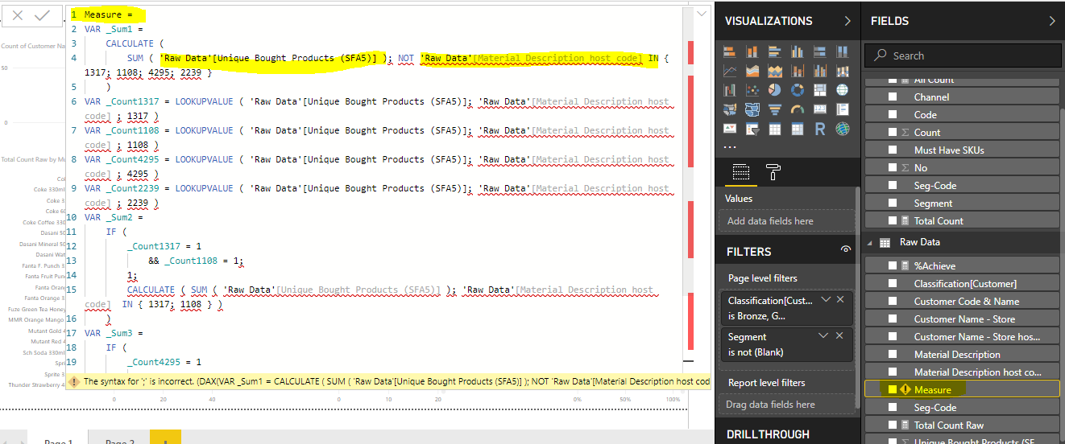Select the Funnel chart visual
The height and width of the screenshot is (444, 1065).
(775, 109)
